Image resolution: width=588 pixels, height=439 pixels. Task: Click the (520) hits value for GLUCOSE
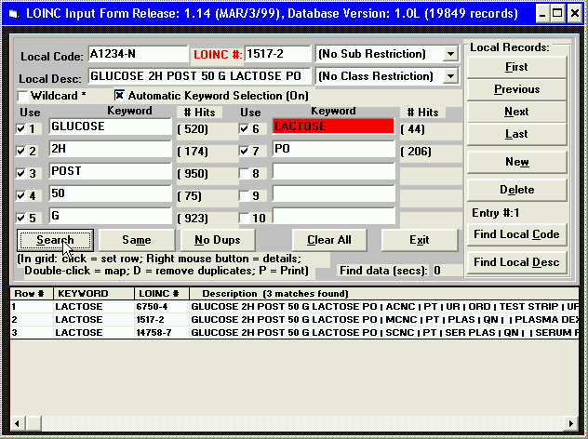[193, 129]
